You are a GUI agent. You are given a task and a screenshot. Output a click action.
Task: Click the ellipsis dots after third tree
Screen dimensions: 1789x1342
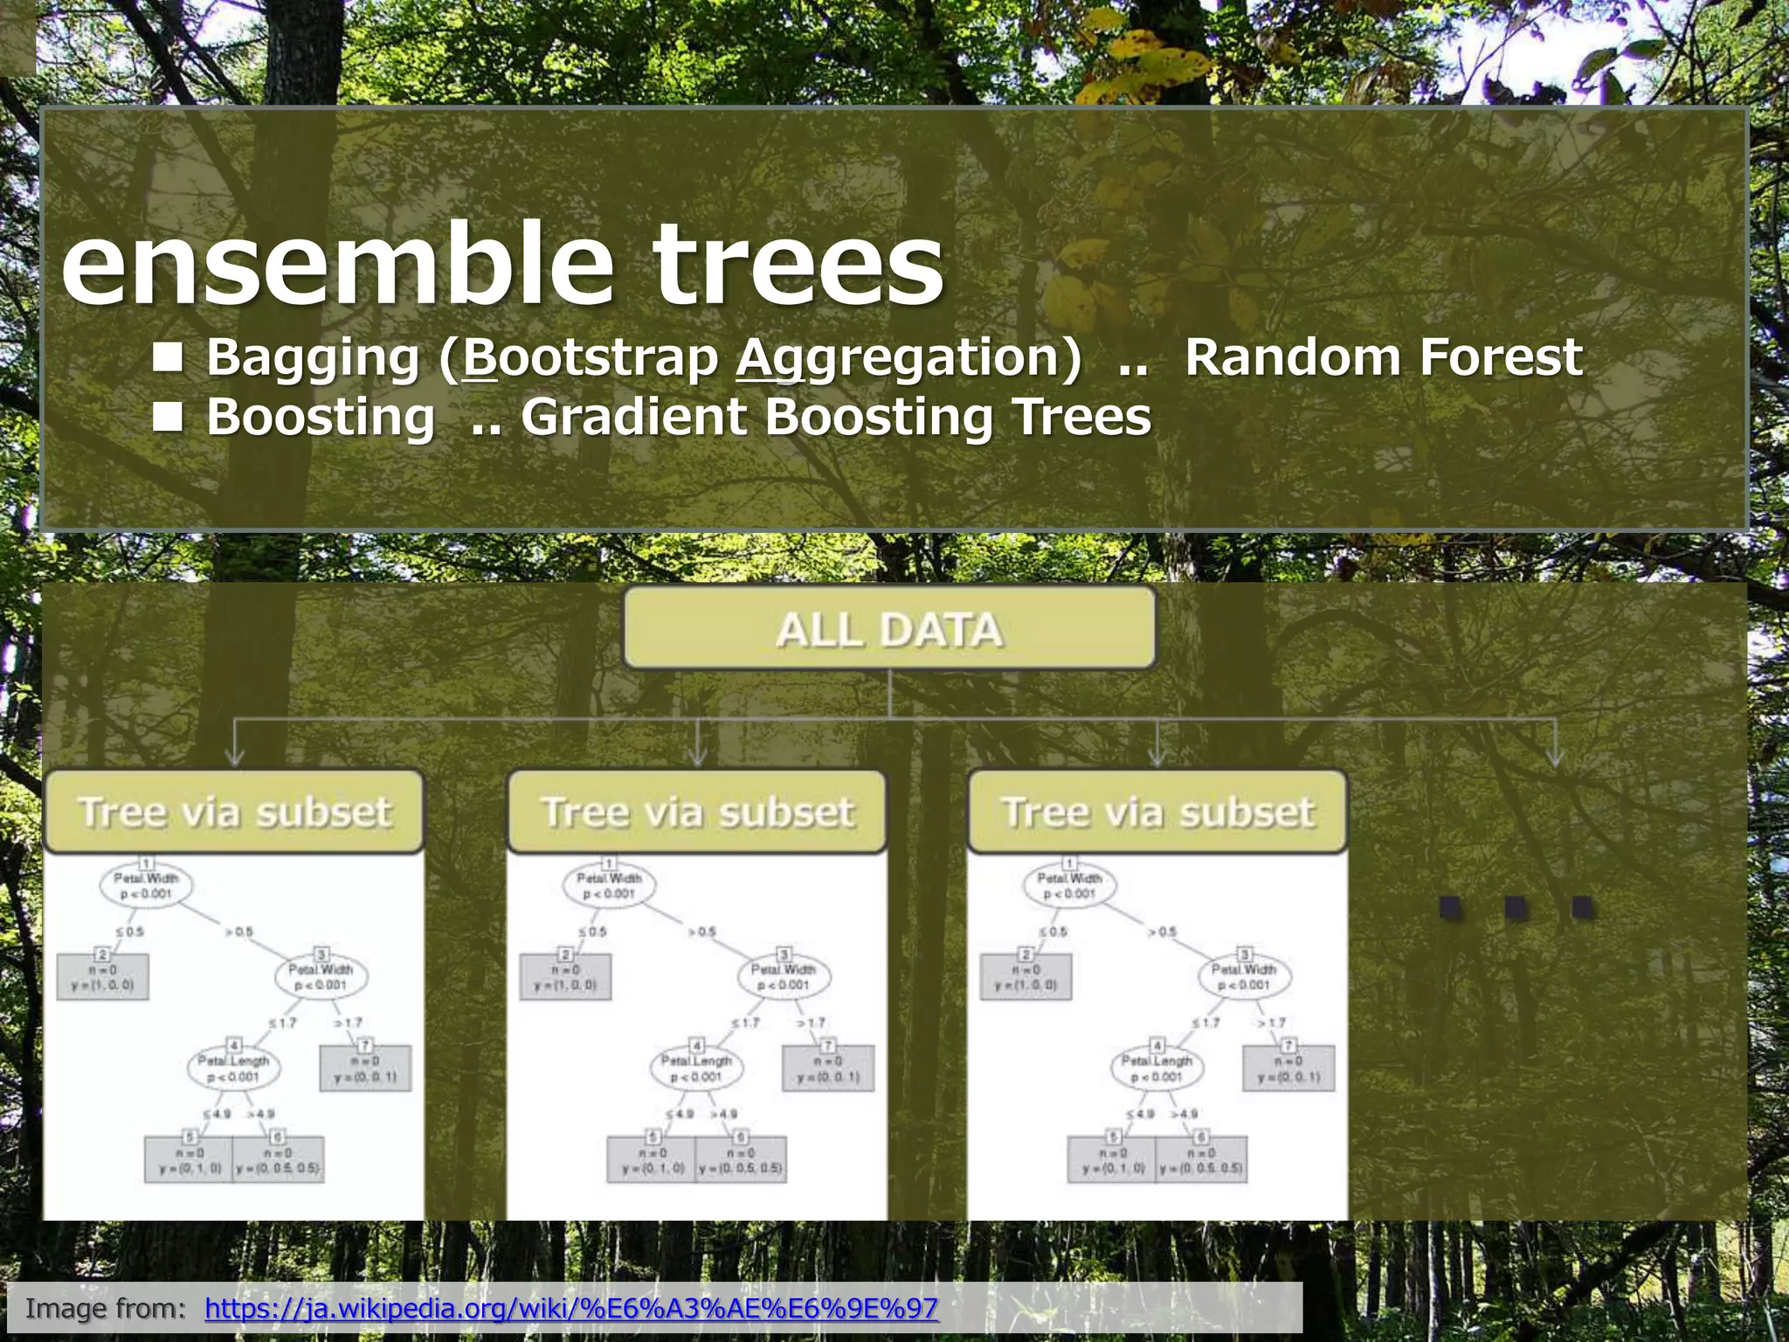pyautogui.click(x=1516, y=909)
